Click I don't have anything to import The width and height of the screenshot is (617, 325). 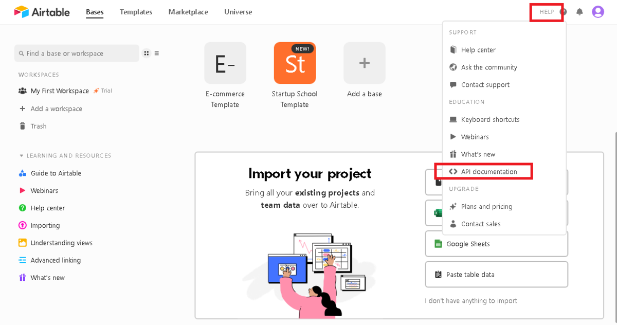click(x=471, y=301)
